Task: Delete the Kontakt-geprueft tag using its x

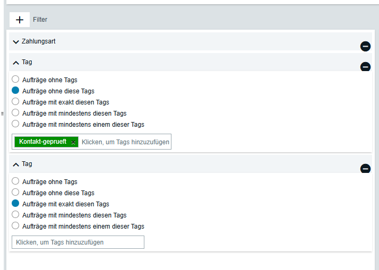Action: [x=73, y=142]
